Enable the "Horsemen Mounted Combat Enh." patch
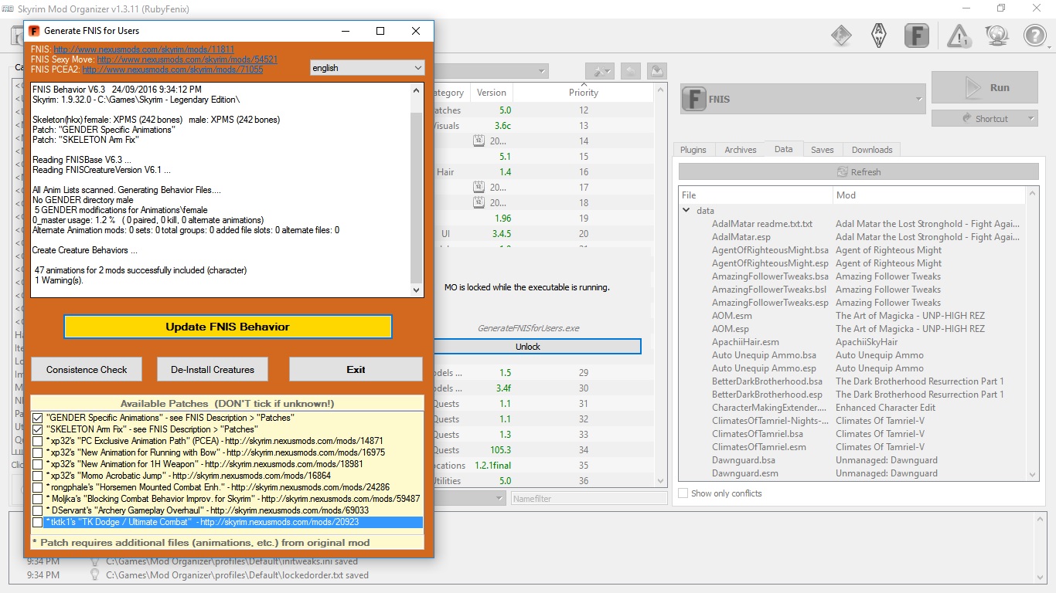The image size is (1056, 593). pyautogui.click(x=38, y=487)
